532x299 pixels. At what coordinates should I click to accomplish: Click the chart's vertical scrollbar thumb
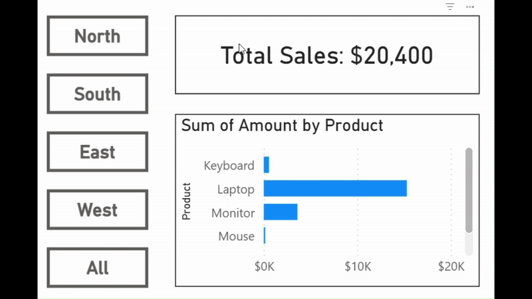pyautogui.click(x=469, y=190)
